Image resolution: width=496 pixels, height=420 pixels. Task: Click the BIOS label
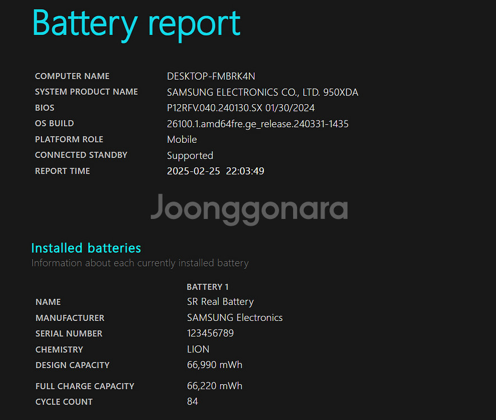[x=45, y=108]
